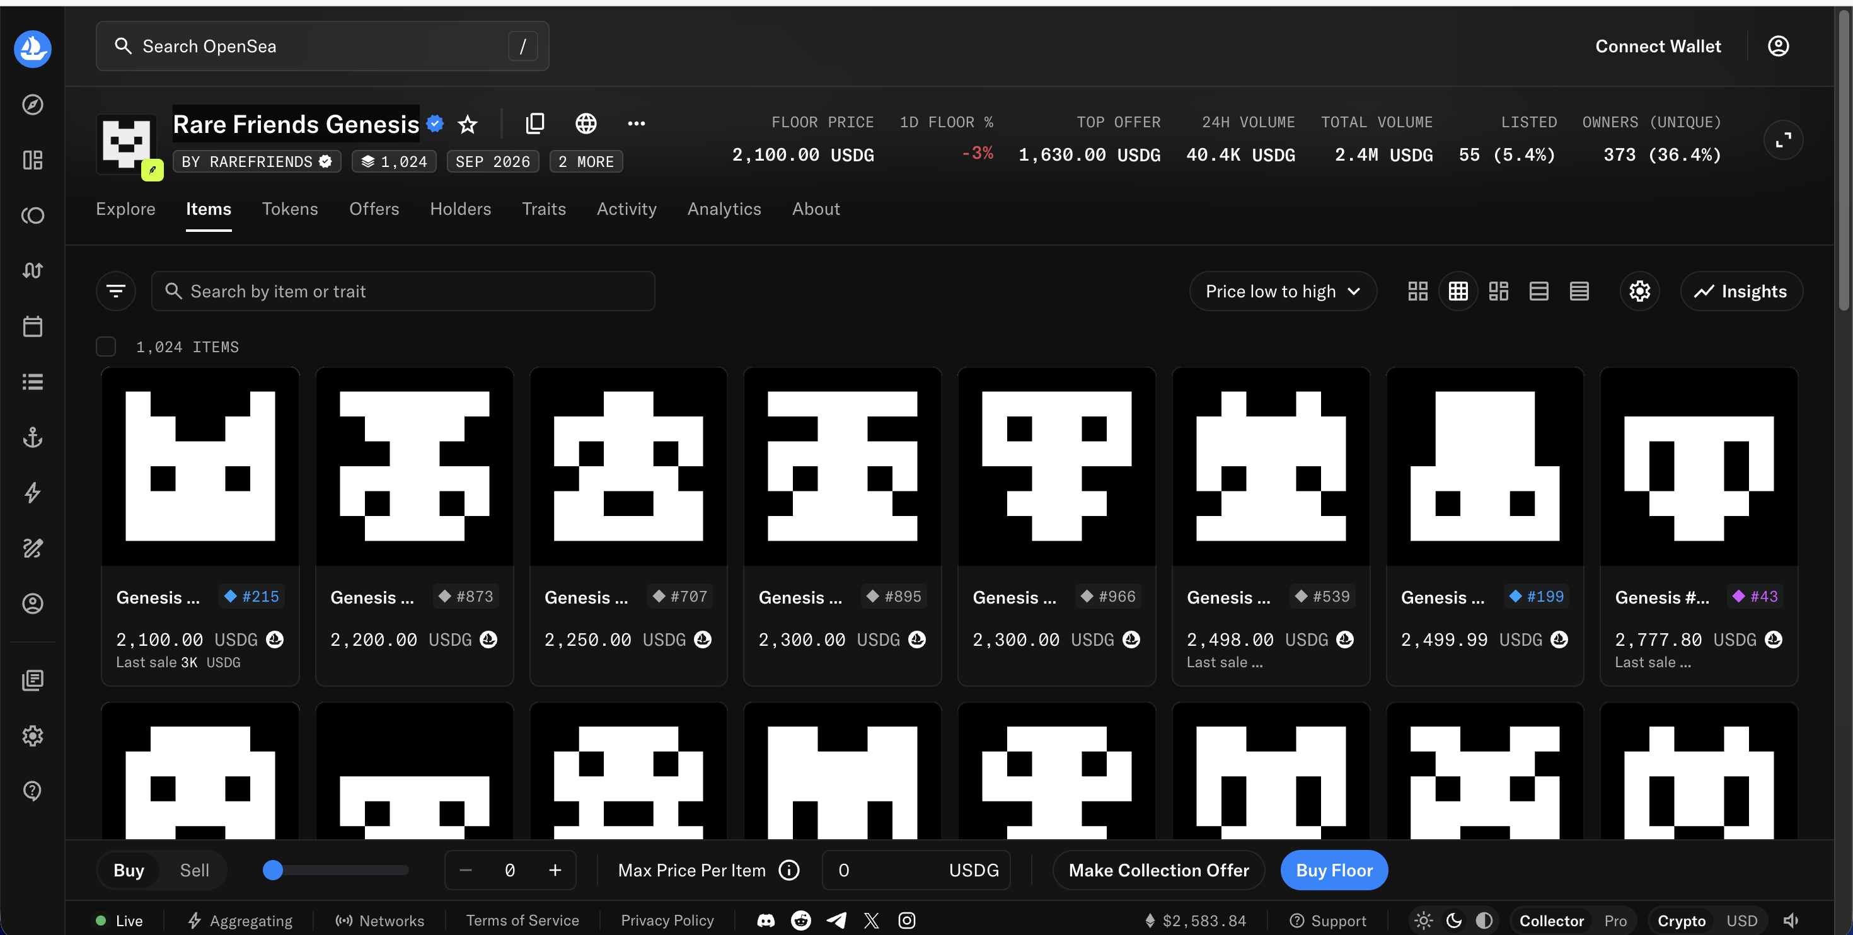Open the Discord link icon
The width and height of the screenshot is (1853, 935).
click(x=765, y=921)
